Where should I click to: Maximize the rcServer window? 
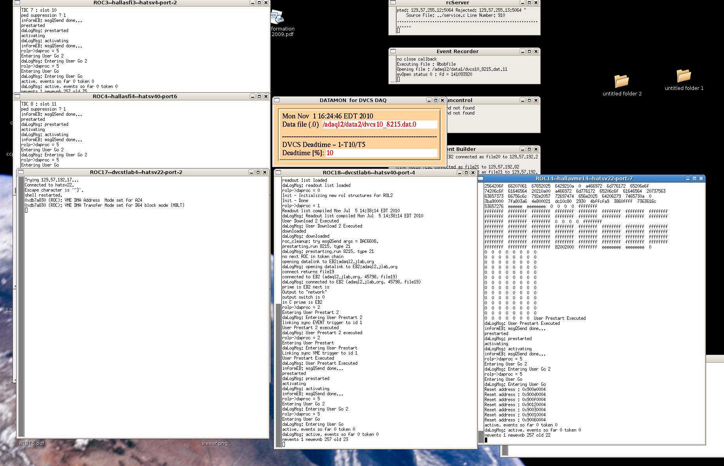click(x=529, y=2)
